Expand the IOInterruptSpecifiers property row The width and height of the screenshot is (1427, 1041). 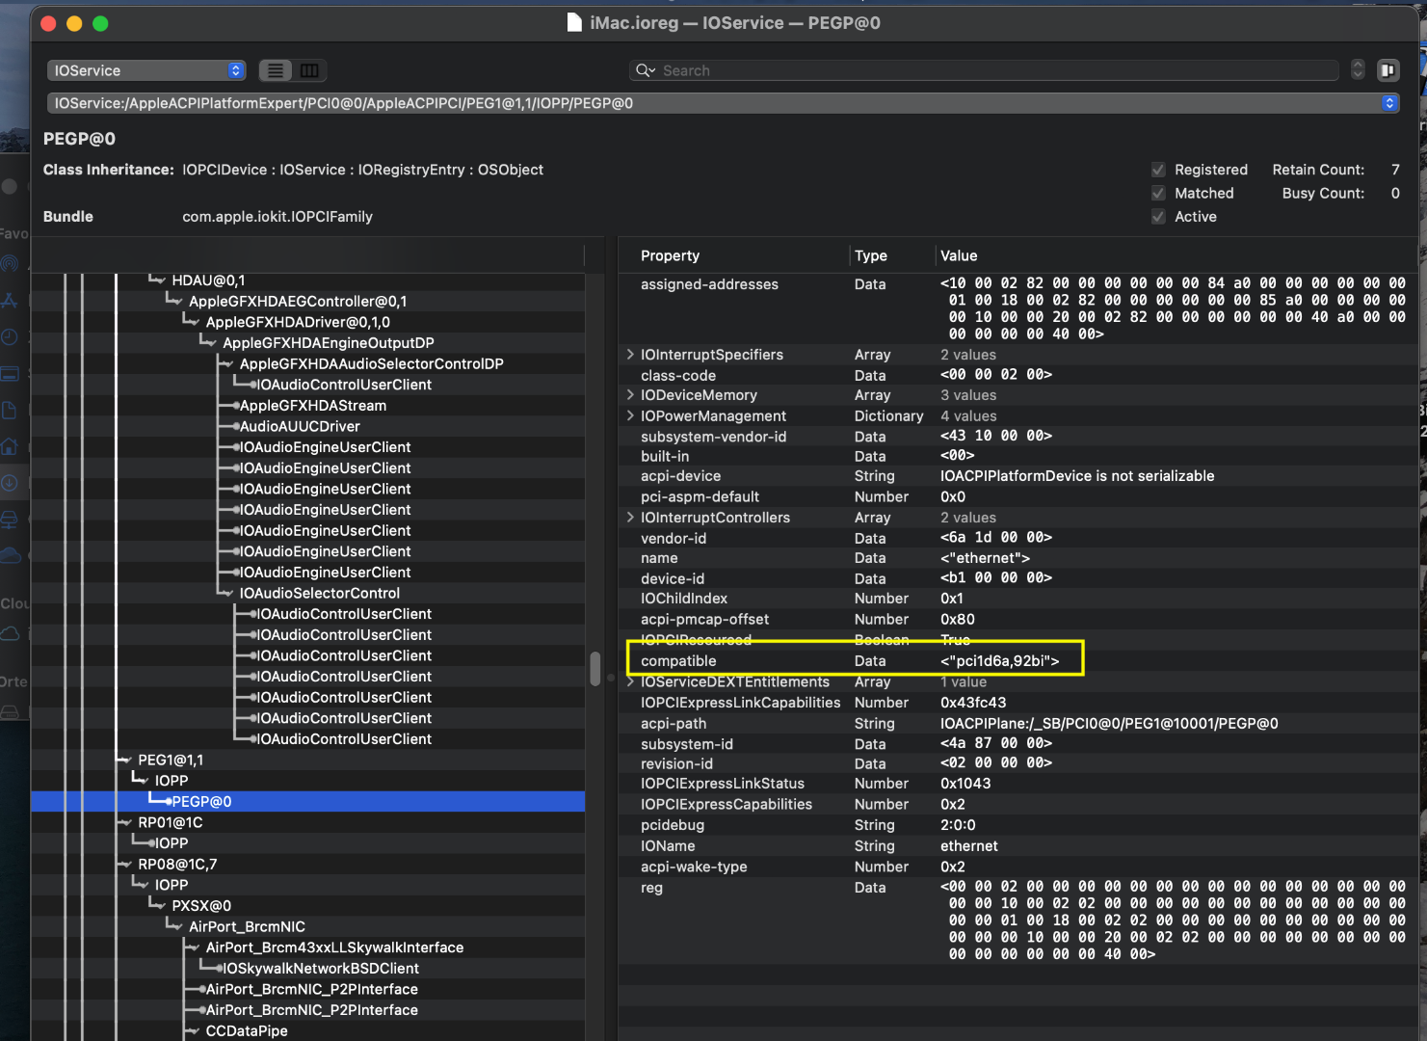pyautogui.click(x=630, y=355)
